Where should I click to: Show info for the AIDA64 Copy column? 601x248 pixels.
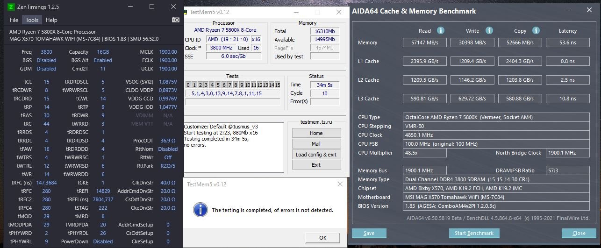pyautogui.click(x=536, y=30)
